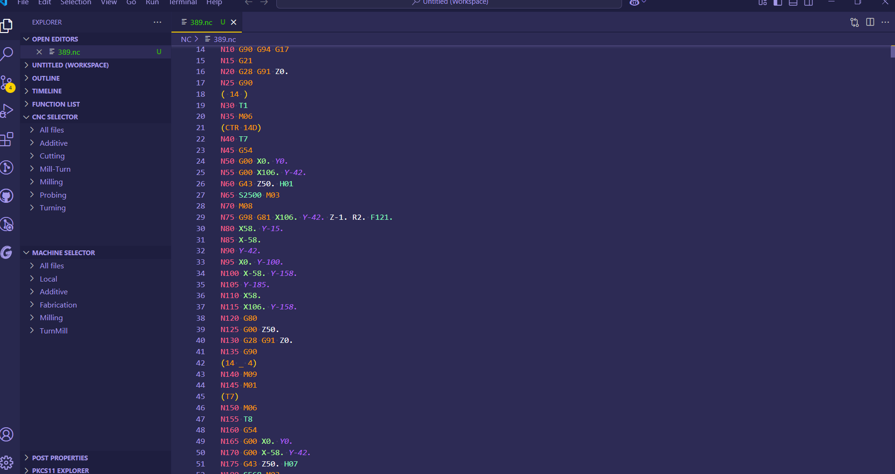The width and height of the screenshot is (895, 474).
Task: Select 389.nc in Open Editors
Action: point(69,52)
